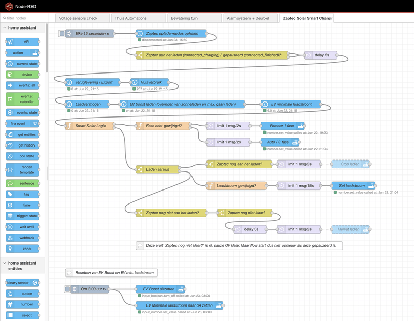
Task: Switch to Alarmsysteem + Deurbel tab
Action: point(250,18)
